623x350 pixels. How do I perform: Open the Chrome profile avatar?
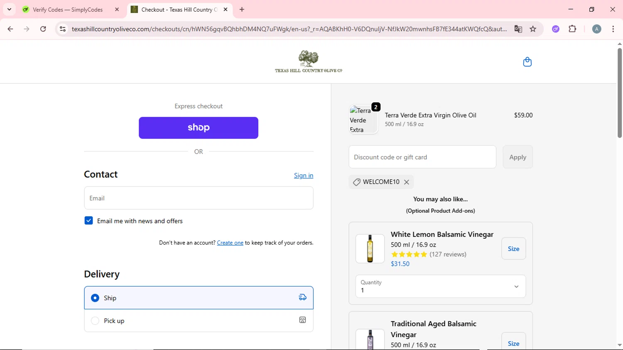click(x=596, y=29)
